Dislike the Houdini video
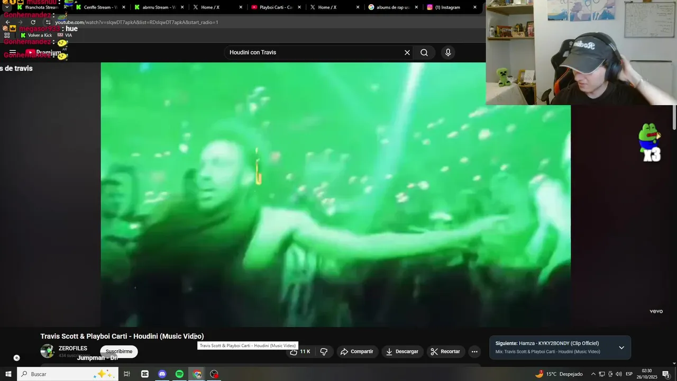This screenshot has width=677, height=381. (x=324, y=351)
